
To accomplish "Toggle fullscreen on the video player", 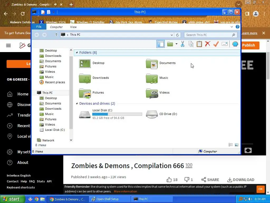I will pos(248,150).
